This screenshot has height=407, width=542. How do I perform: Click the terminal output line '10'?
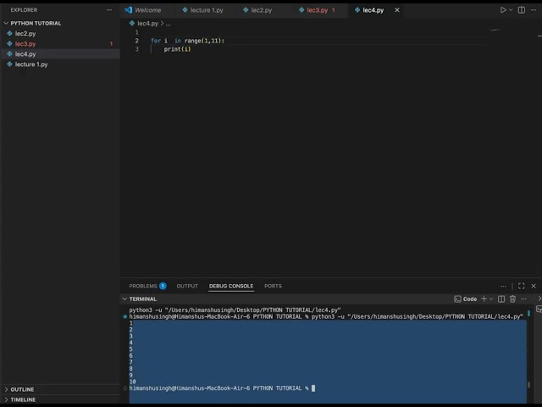pos(132,382)
